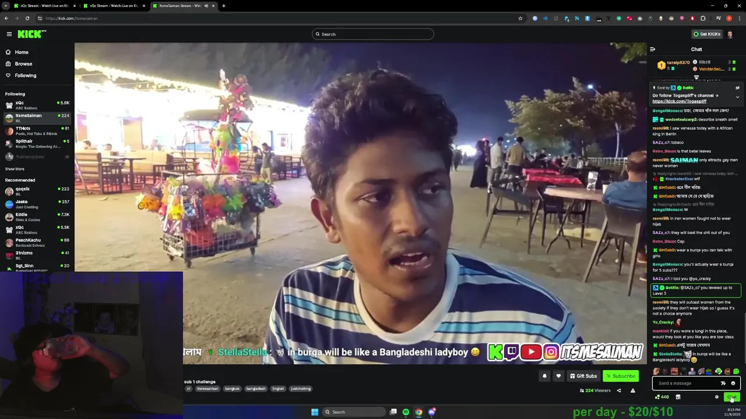This screenshot has width=746, height=419.
Task: Open TTHots channel in sidebar
Action: coord(37,131)
